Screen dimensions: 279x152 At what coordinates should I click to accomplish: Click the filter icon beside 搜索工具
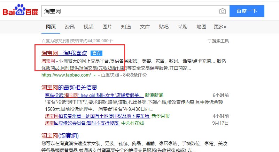(209, 41)
